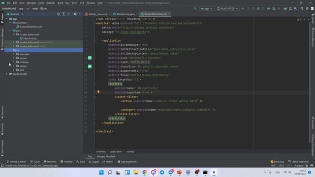Viewport: 315px width, 177px height.
Task: Open the Device Manager toolbar icon
Action: pyautogui.click(x=290, y=9)
